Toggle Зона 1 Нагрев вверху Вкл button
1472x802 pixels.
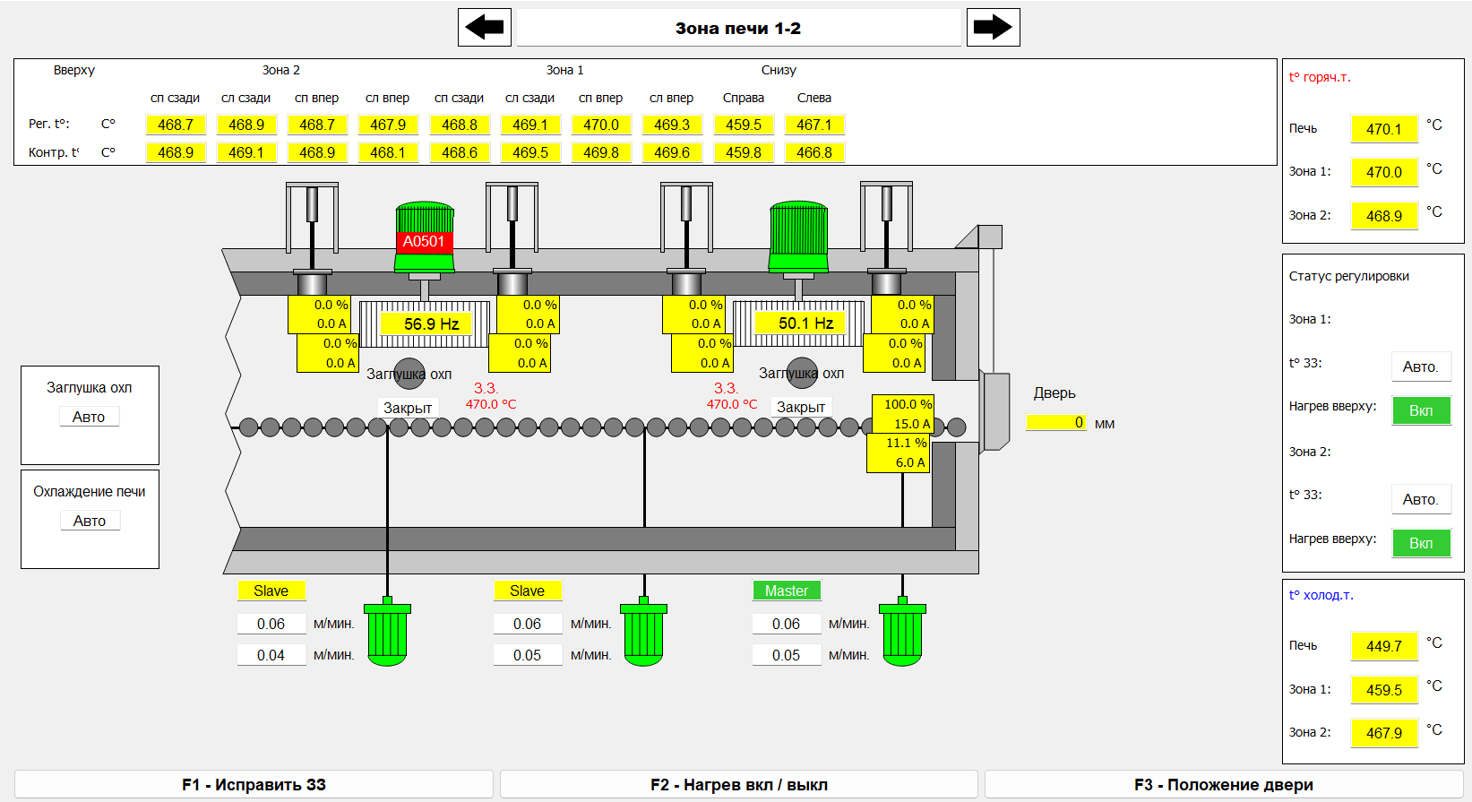point(1421,410)
